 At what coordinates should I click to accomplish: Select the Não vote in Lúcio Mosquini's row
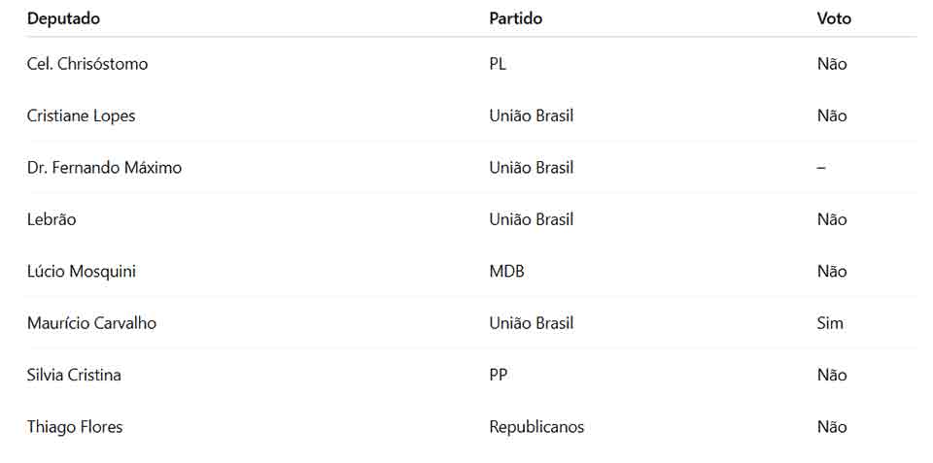pos(832,272)
